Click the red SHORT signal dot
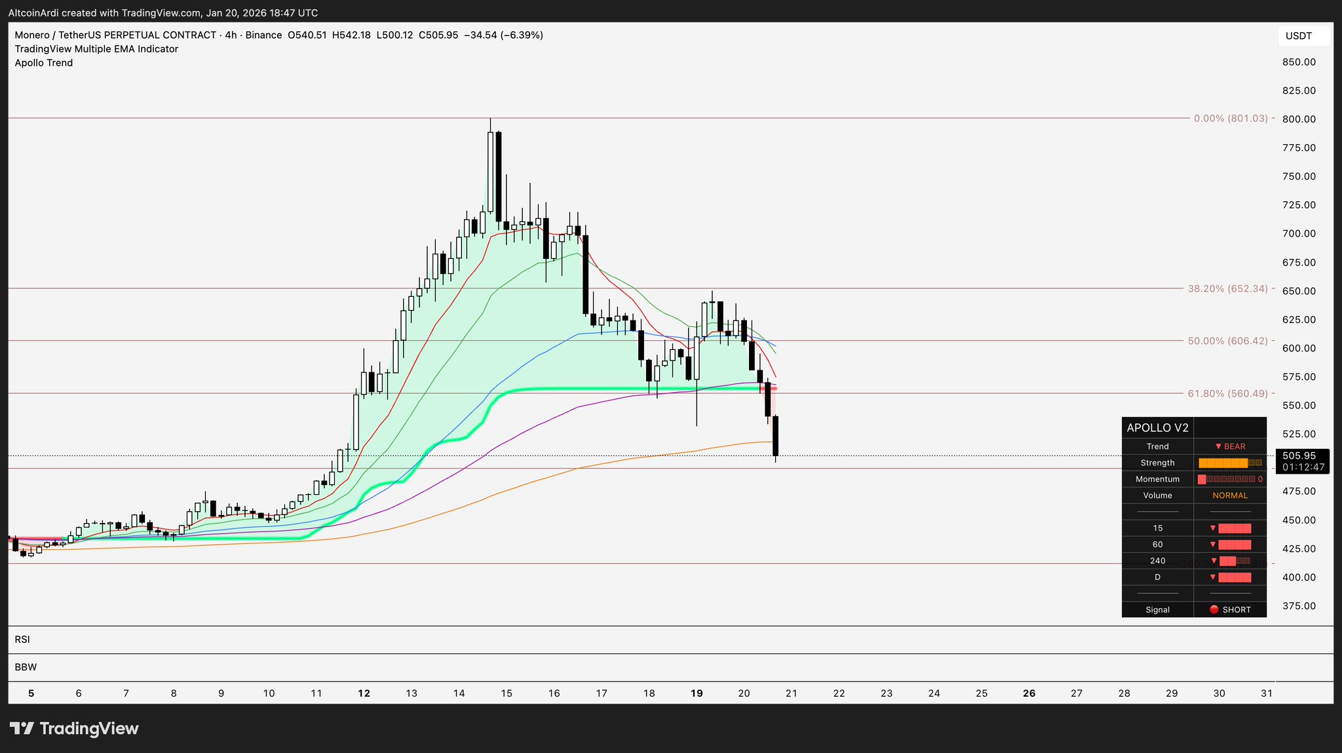The width and height of the screenshot is (1342, 753). coord(1214,609)
